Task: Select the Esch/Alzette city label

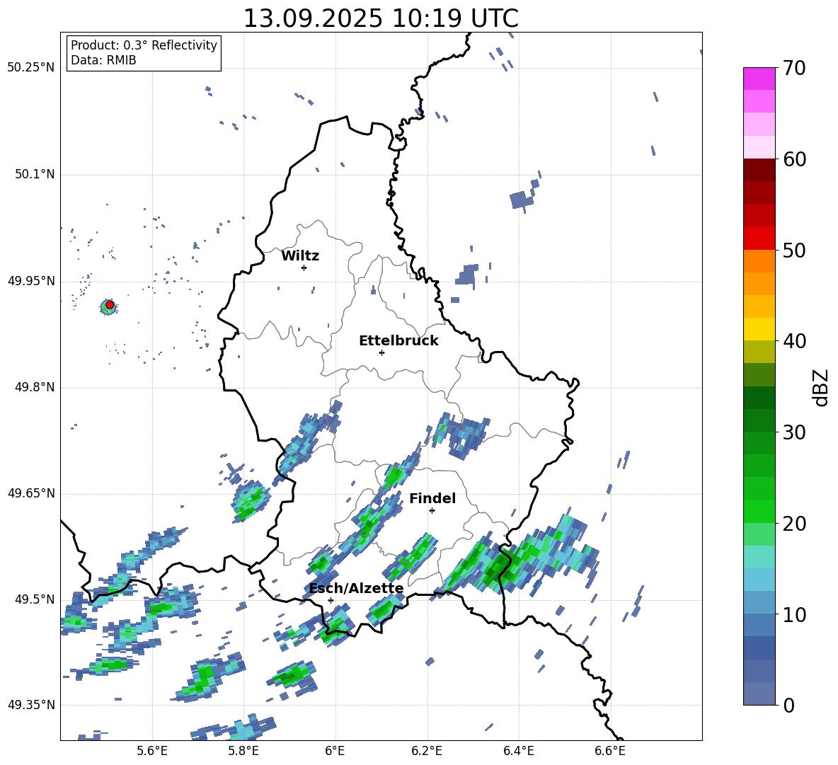Action: click(356, 589)
